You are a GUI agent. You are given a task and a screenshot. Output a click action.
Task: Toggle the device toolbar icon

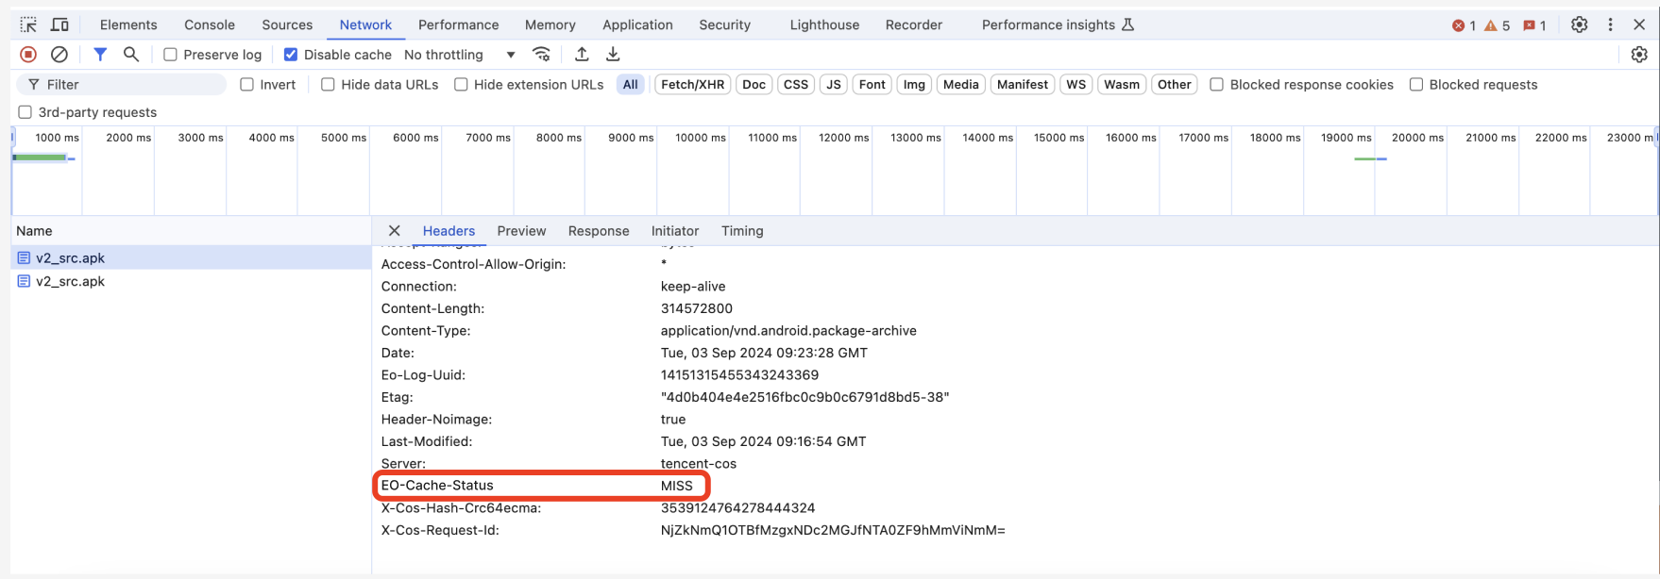[x=59, y=25]
